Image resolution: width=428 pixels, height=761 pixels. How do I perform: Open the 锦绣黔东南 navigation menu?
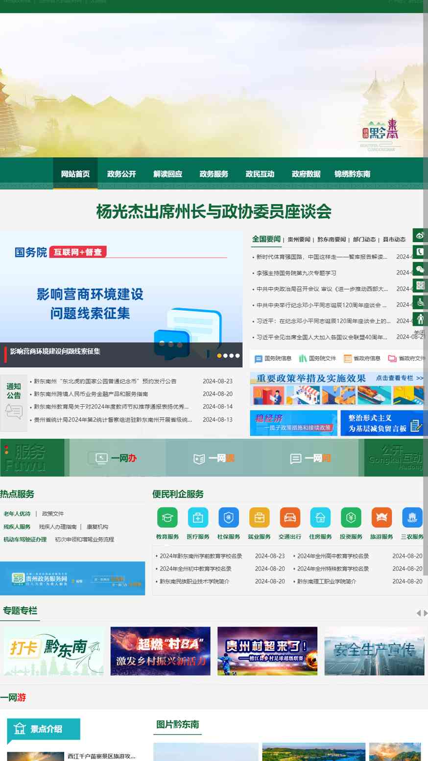(352, 174)
